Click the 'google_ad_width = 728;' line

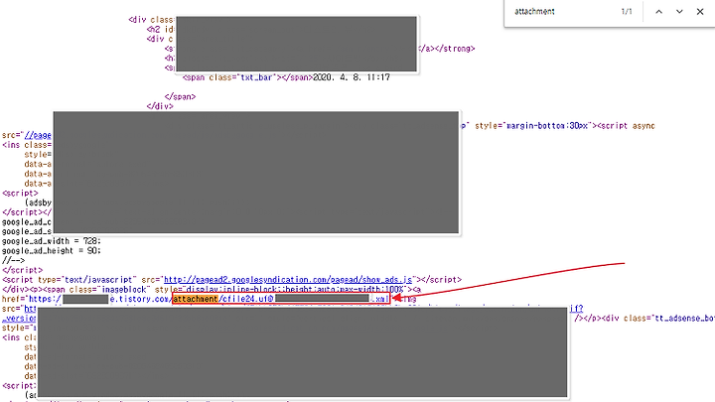point(52,241)
